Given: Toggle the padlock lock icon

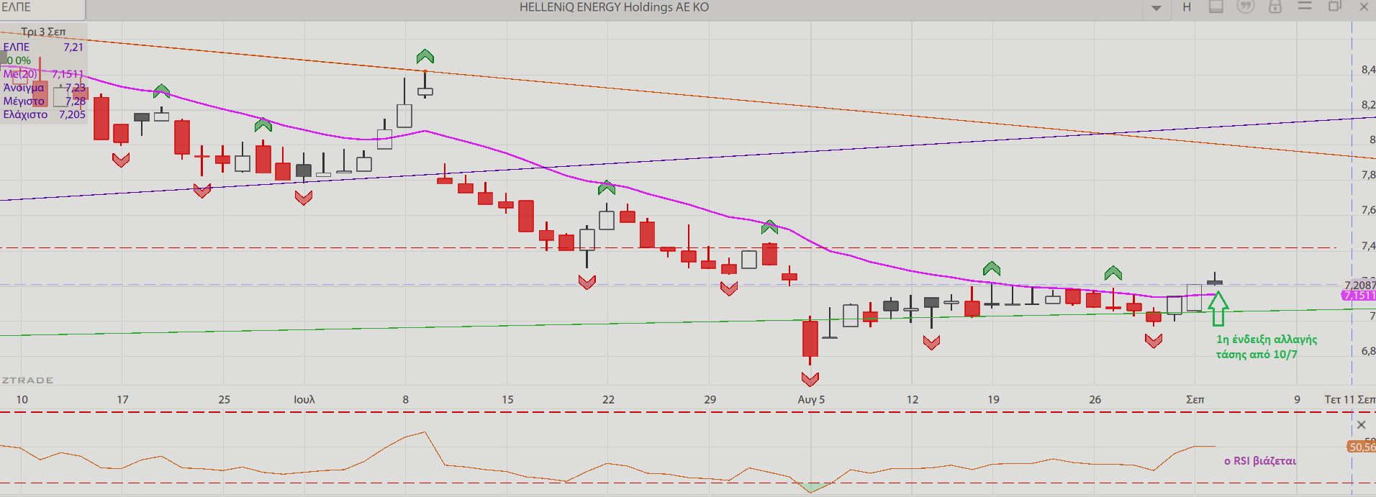Looking at the screenshot, I should (1275, 7).
